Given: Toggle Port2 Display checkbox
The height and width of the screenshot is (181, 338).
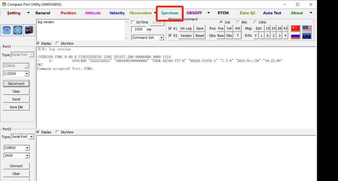Looking at the screenshot, I should [x=38, y=132].
